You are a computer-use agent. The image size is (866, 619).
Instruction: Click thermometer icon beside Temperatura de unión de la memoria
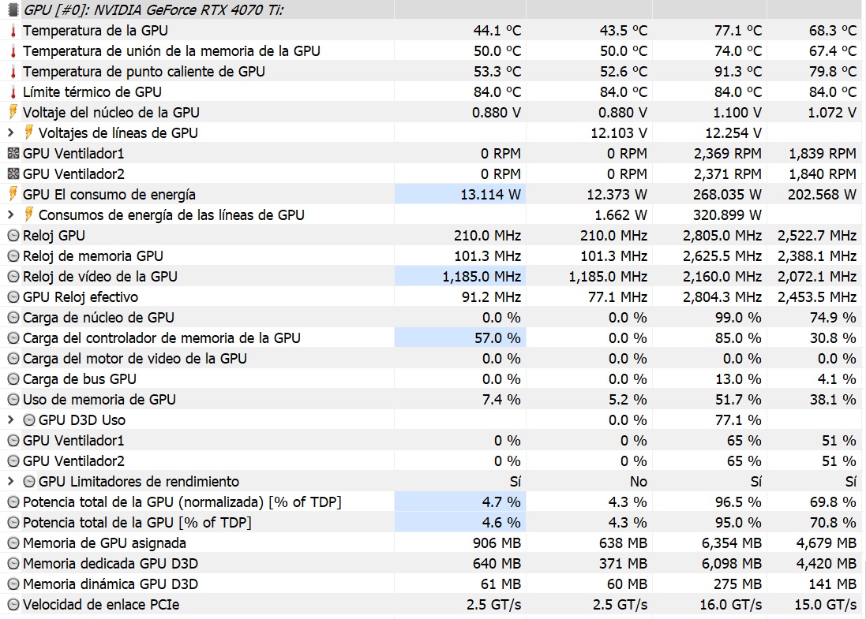point(13,50)
